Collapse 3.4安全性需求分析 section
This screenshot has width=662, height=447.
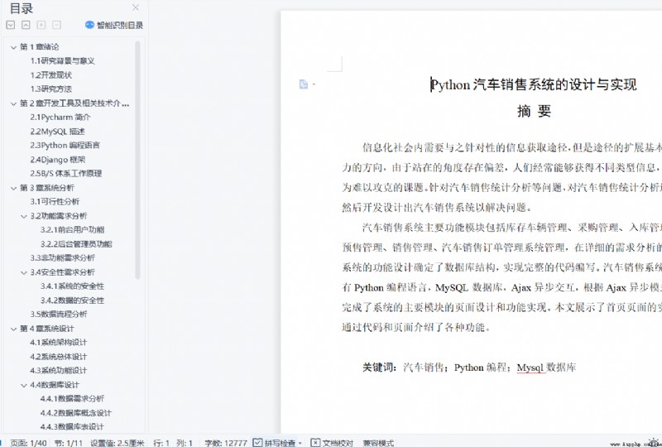[x=24, y=272]
